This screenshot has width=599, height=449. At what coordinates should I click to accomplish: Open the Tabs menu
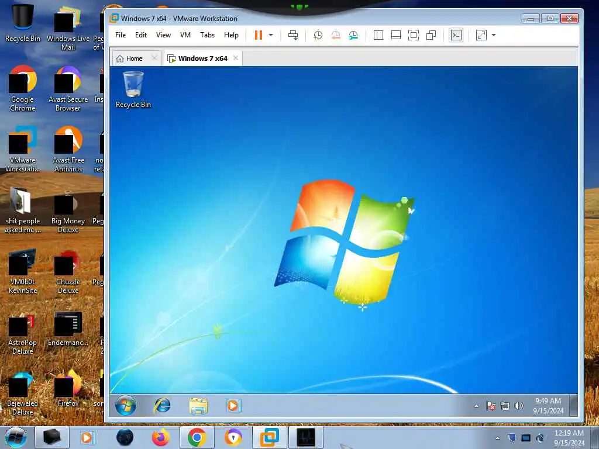tap(208, 35)
